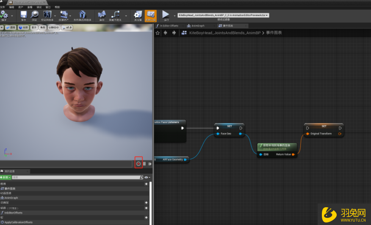Click the Lit (光照) view mode button
This screenshot has height=225, width=371.
click(x=23, y=27)
